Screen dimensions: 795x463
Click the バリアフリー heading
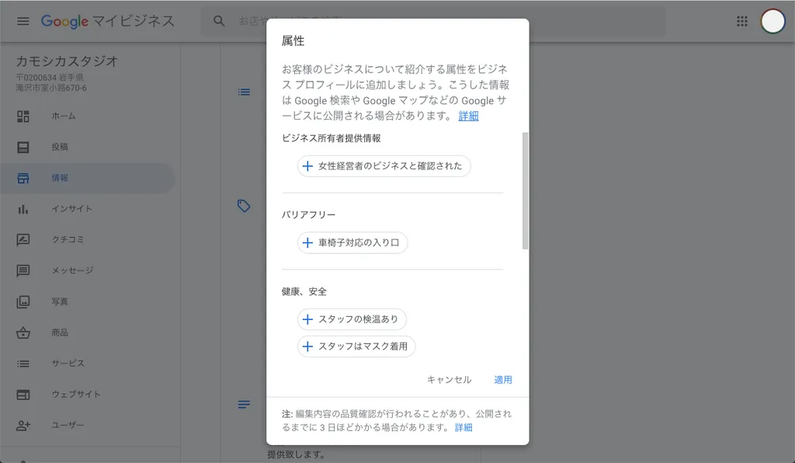[308, 215]
